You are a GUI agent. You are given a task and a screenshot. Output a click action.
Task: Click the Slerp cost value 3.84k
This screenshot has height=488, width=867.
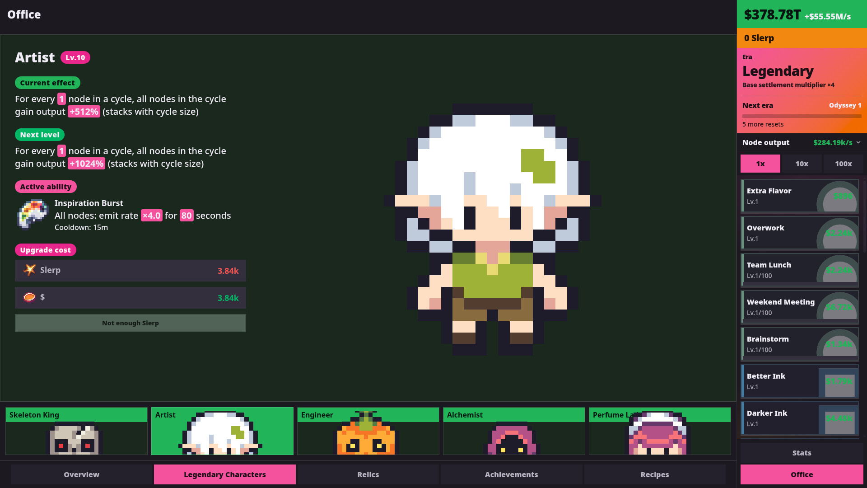click(x=228, y=271)
